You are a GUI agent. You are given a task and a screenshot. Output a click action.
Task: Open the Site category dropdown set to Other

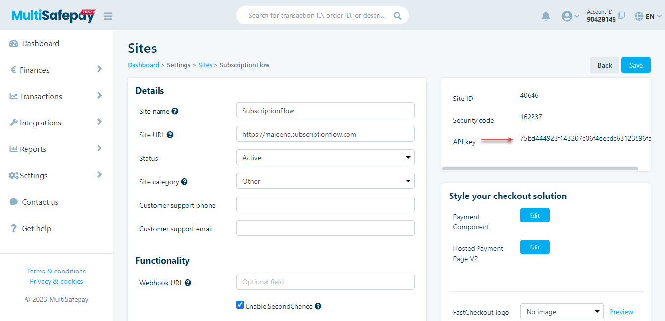[x=325, y=181]
